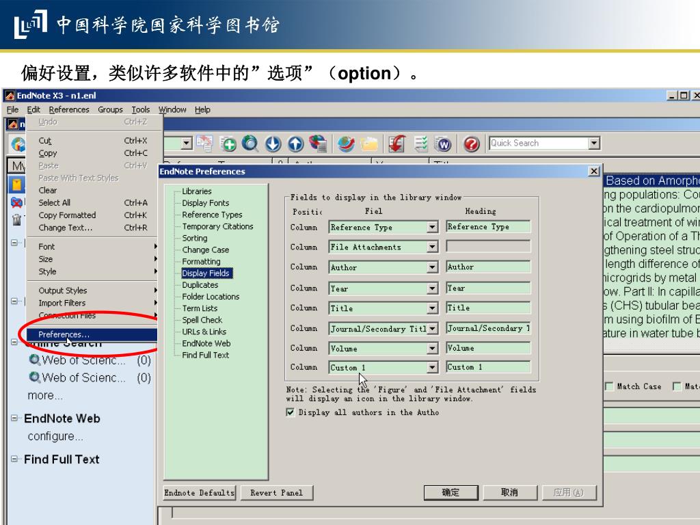Select Folder Locations preference
700x525 pixels.
(211, 297)
